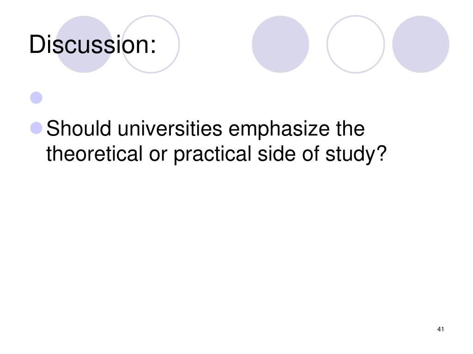Screen dimensions: 473x354
Task: Select the middle filled lavender circle in header
Action: point(280,44)
